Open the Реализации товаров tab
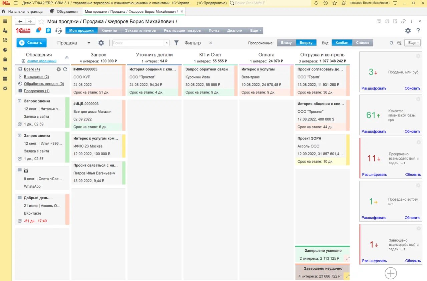The height and width of the screenshot is (281, 427). pyautogui.click(x=182, y=30)
